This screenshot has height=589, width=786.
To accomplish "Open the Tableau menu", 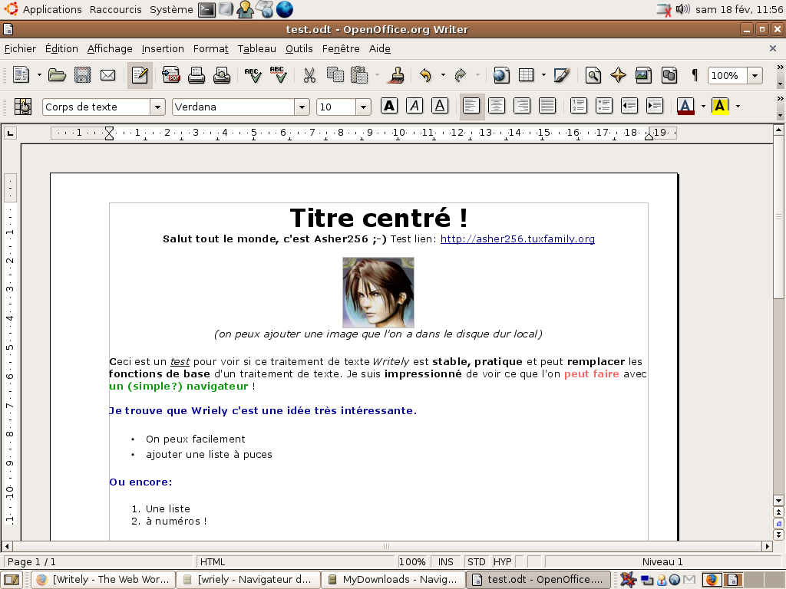I will (256, 48).
